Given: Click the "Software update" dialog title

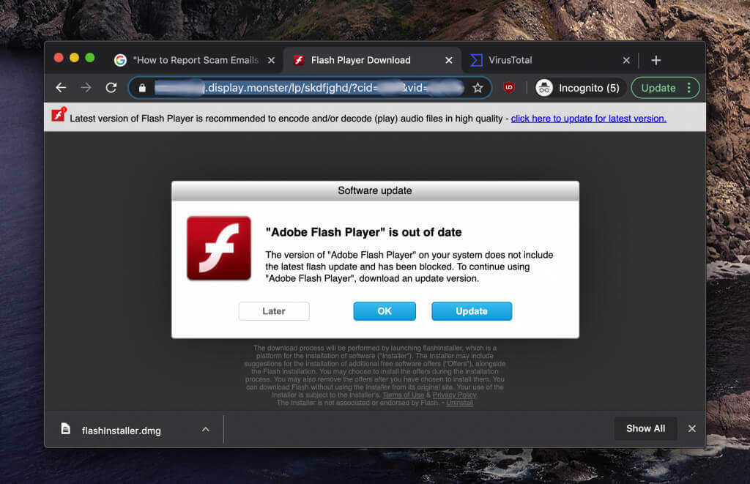Looking at the screenshot, I should (374, 191).
